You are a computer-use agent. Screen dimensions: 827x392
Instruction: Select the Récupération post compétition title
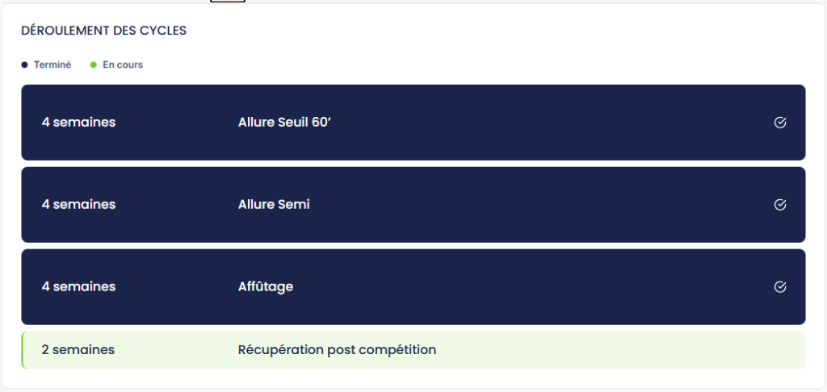pyautogui.click(x=337, y=350)
